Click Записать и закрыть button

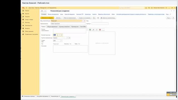tap(47, 18)
